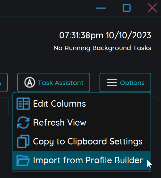Collapse the Options dropdown button
161x178 pixels.
point(125,82)
